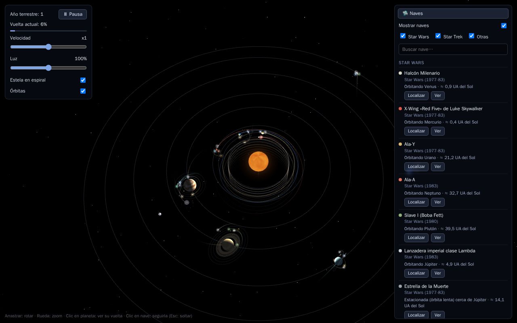The image size is (517, 323).
Task: Locate the Halcón Milenario with Localizar
Action: 416,96
